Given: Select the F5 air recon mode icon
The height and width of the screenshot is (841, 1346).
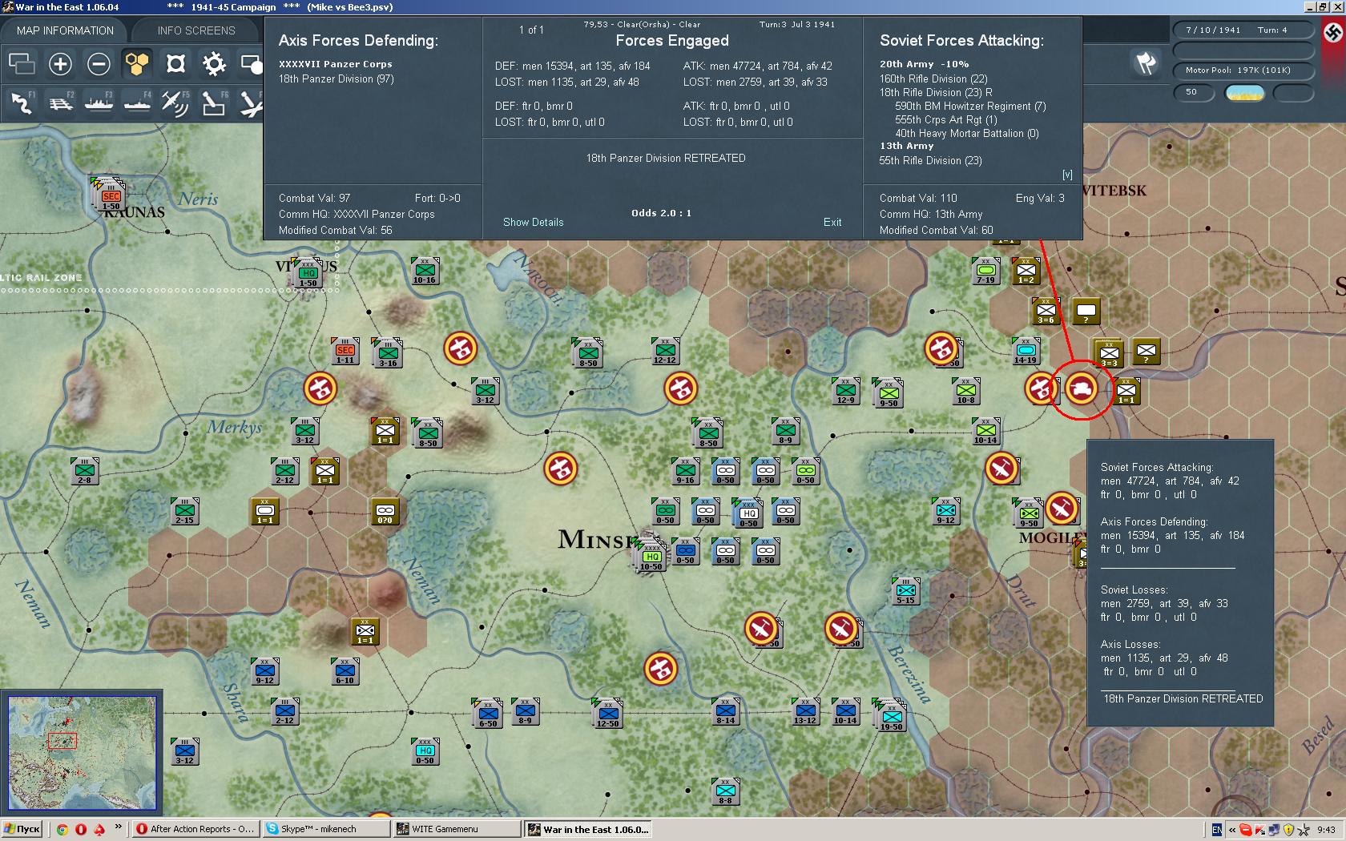Looking at the screenshot, I should tap(175, 103).
